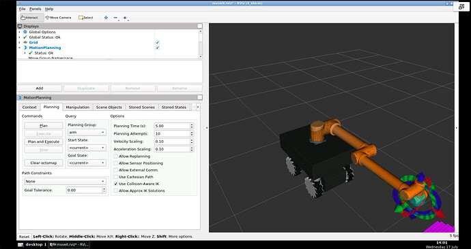
Task: Click the Clear octomap button
Action: pos(44,163)
